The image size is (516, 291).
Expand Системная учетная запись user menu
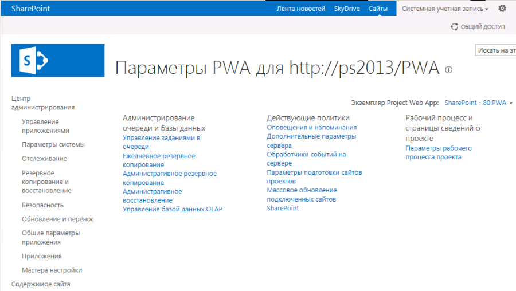445,9
